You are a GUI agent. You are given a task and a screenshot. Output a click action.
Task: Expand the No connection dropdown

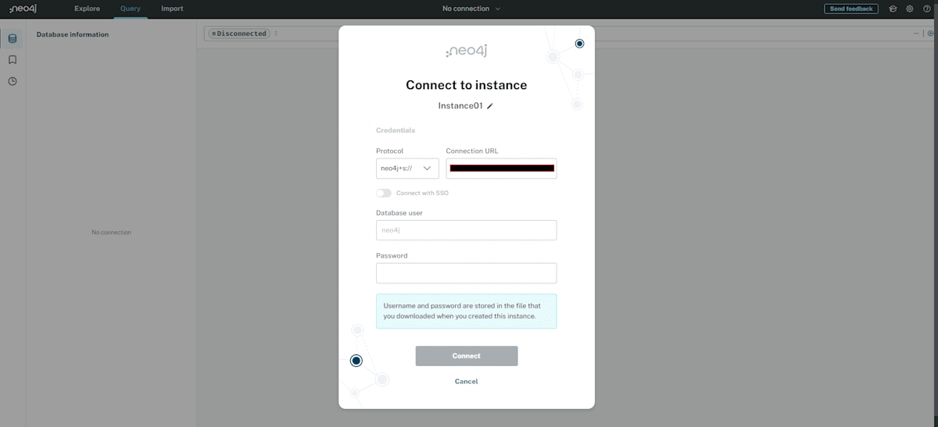pyautogui.click(x=471, y=9)
